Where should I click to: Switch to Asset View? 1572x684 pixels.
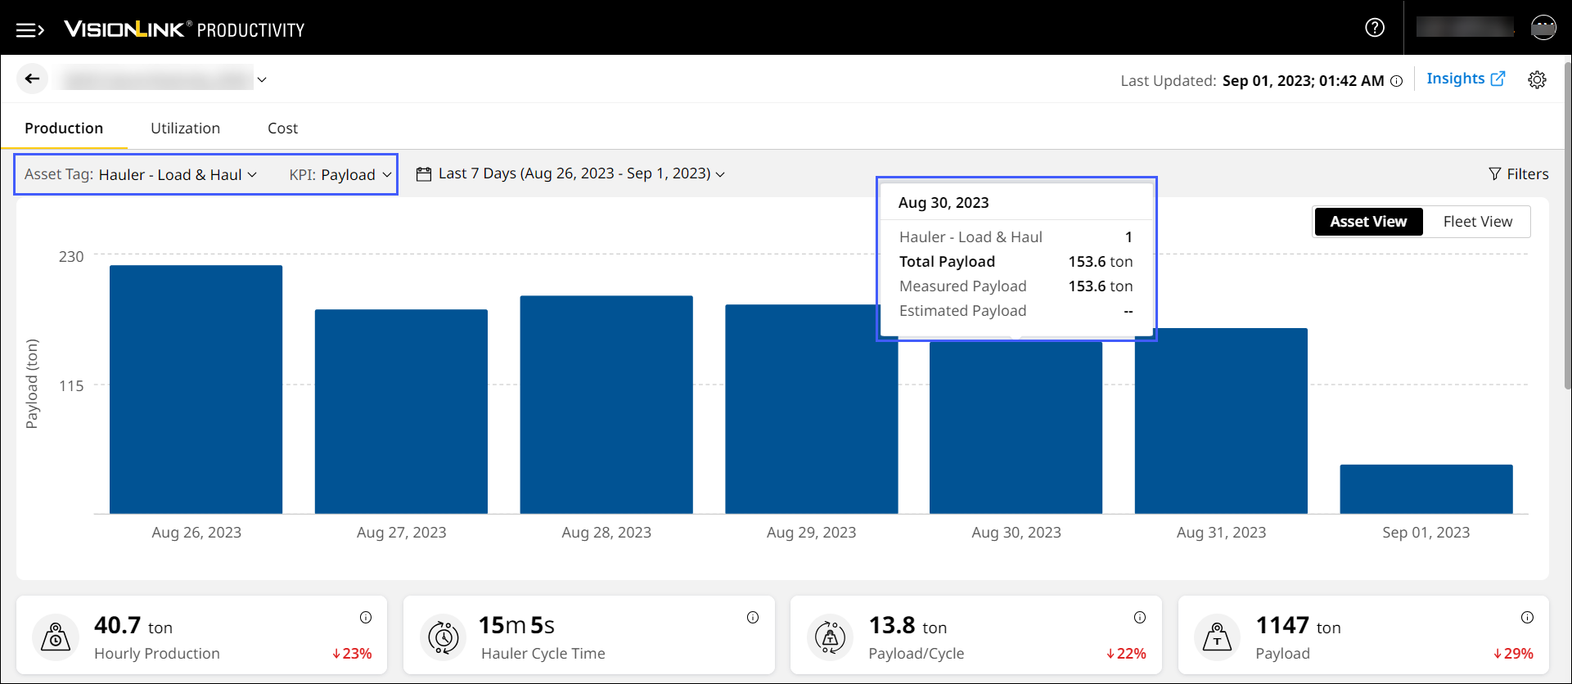click(x=1368, y=222)
